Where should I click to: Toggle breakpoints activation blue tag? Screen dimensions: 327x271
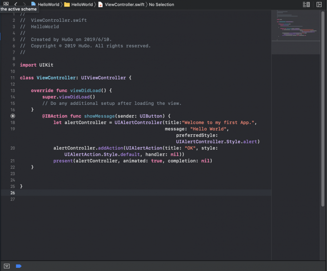point(19,266)
